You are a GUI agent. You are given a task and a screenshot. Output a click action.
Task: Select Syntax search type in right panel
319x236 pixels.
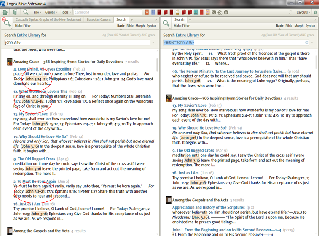[x=310, y=26]
